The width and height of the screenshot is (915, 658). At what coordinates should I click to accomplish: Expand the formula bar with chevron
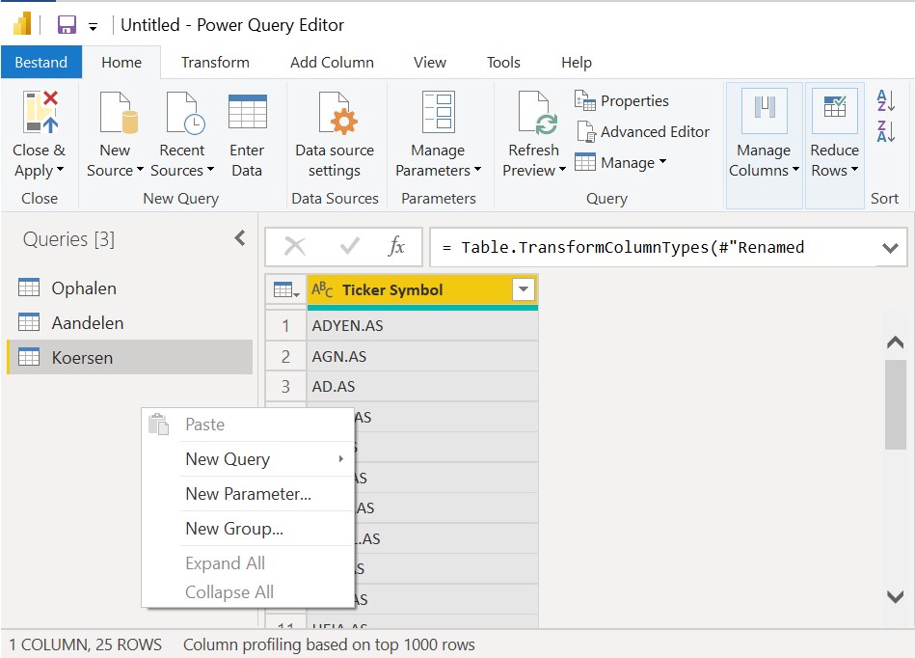(x=890, y=248)
